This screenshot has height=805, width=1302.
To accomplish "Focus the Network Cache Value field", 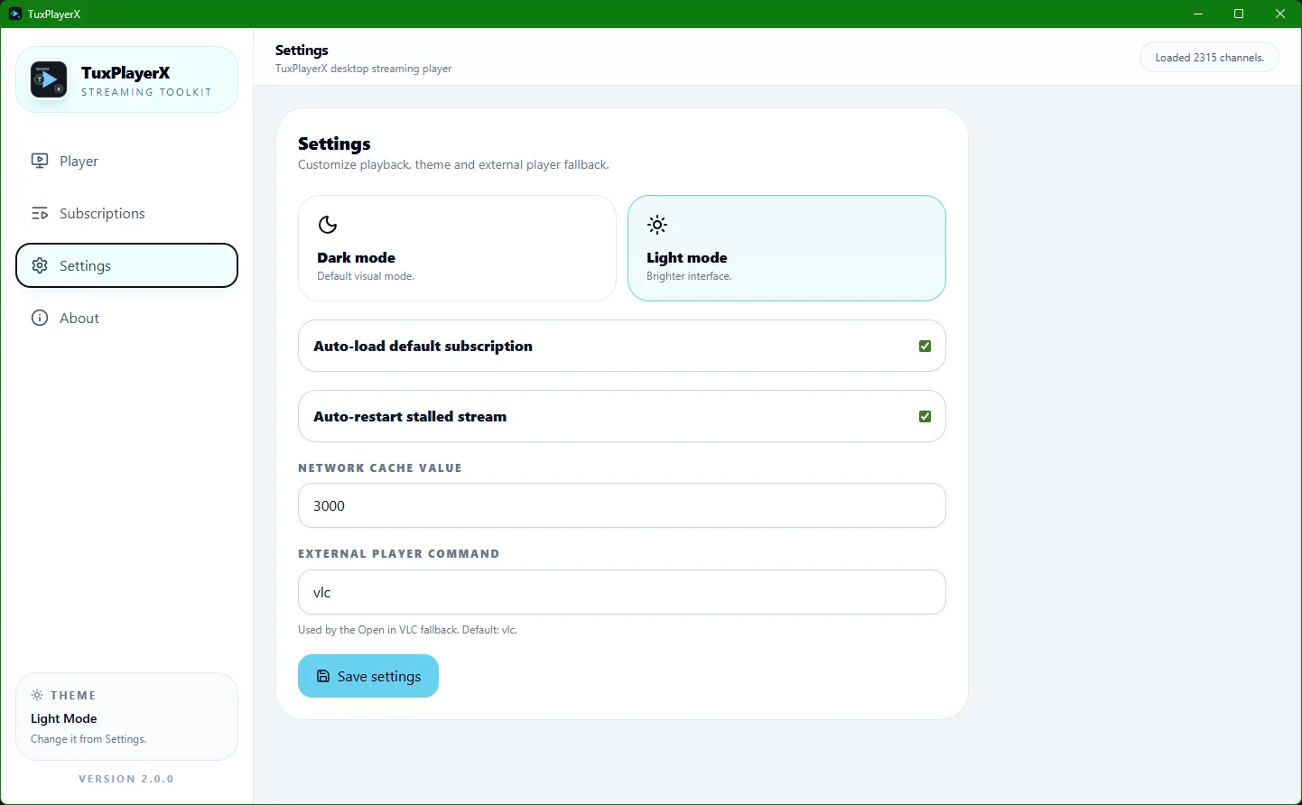I will click(621, 505).
